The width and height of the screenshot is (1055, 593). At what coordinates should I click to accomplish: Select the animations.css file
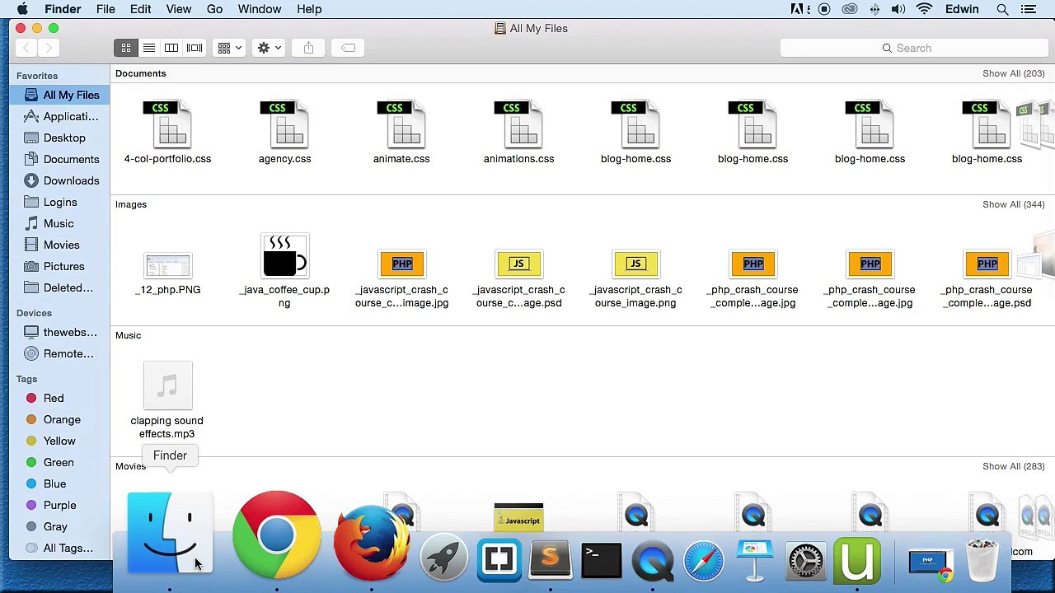[x=518, y=133]
